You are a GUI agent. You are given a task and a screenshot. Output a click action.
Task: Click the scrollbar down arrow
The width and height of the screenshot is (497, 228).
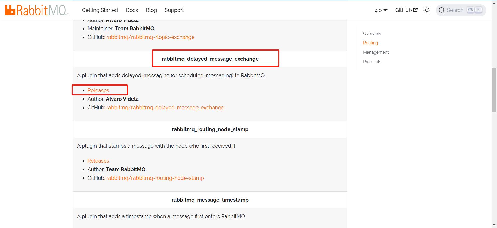pyautogui.click(x=494, y=225)
